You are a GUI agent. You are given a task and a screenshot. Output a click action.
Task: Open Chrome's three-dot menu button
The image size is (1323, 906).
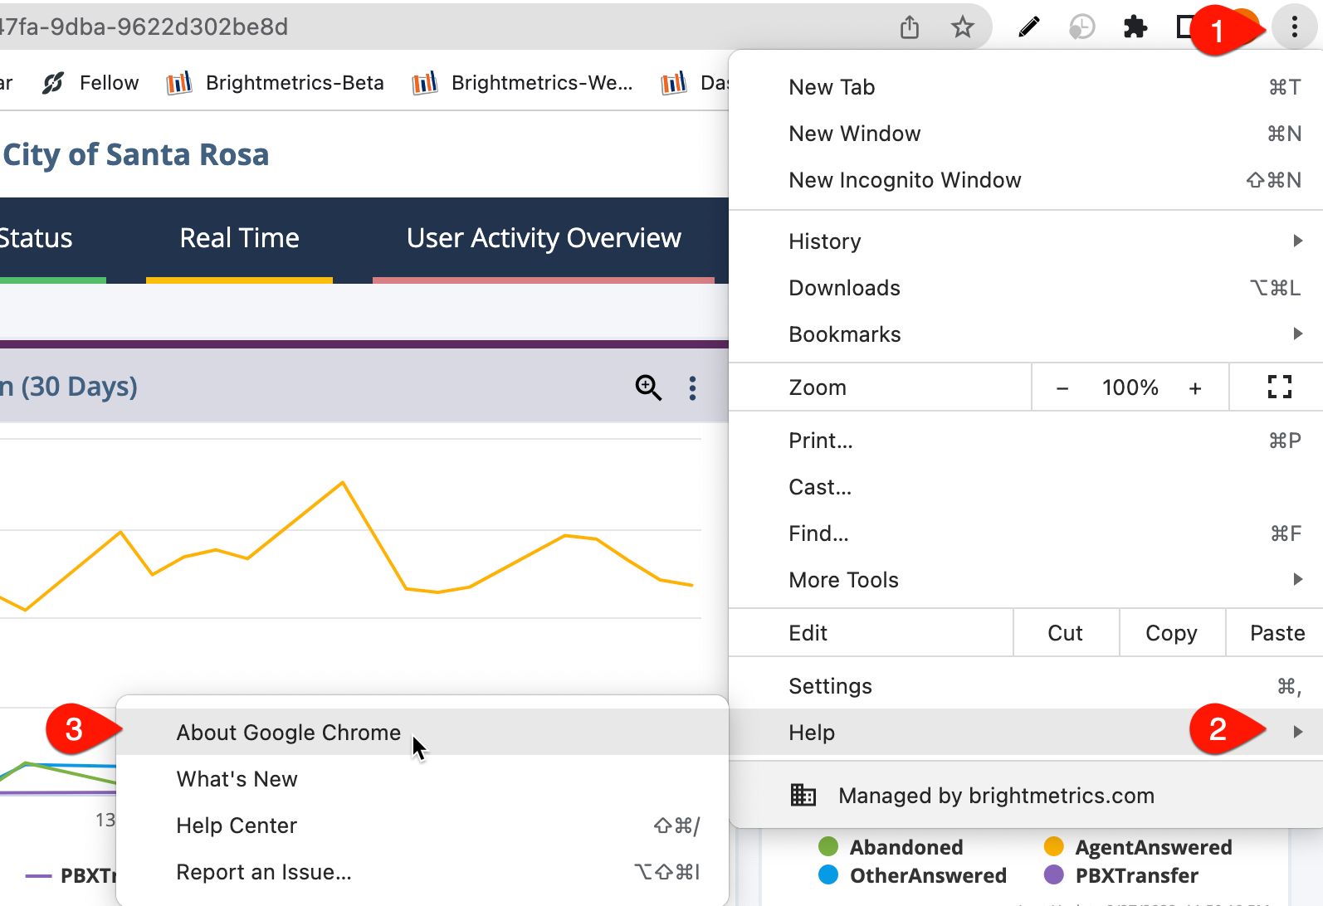tap(1294, 27)
